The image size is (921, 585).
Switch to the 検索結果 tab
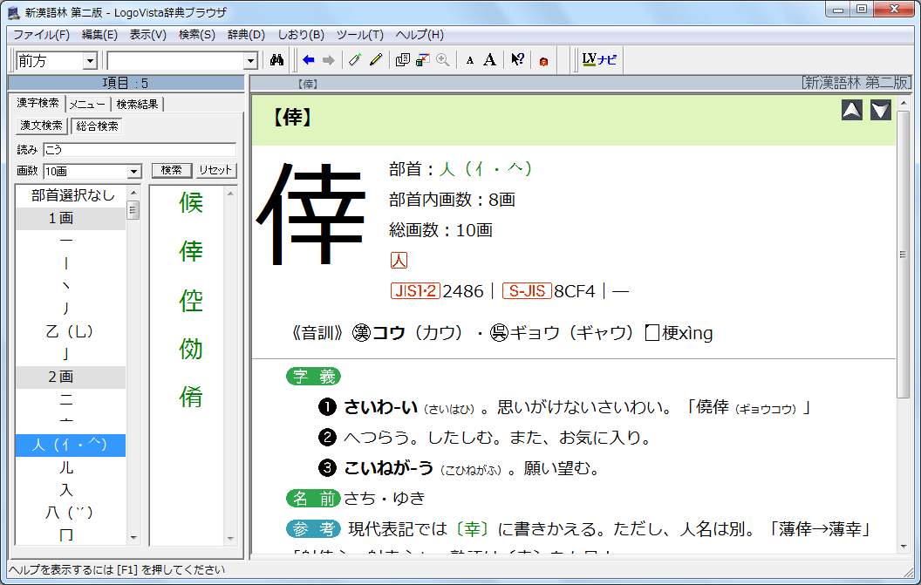[138, 105]
